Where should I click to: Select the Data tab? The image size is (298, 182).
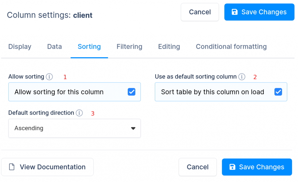pyautogui.click(x=54, y=46)
